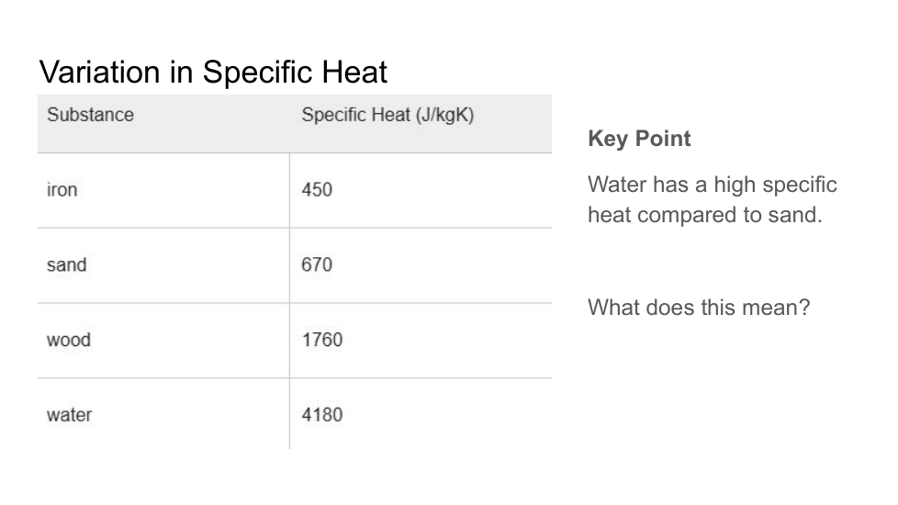898x505 pixels.
Task: Select the 'wood' table cell
Action: pyautogui.click(x=163, y=341)
